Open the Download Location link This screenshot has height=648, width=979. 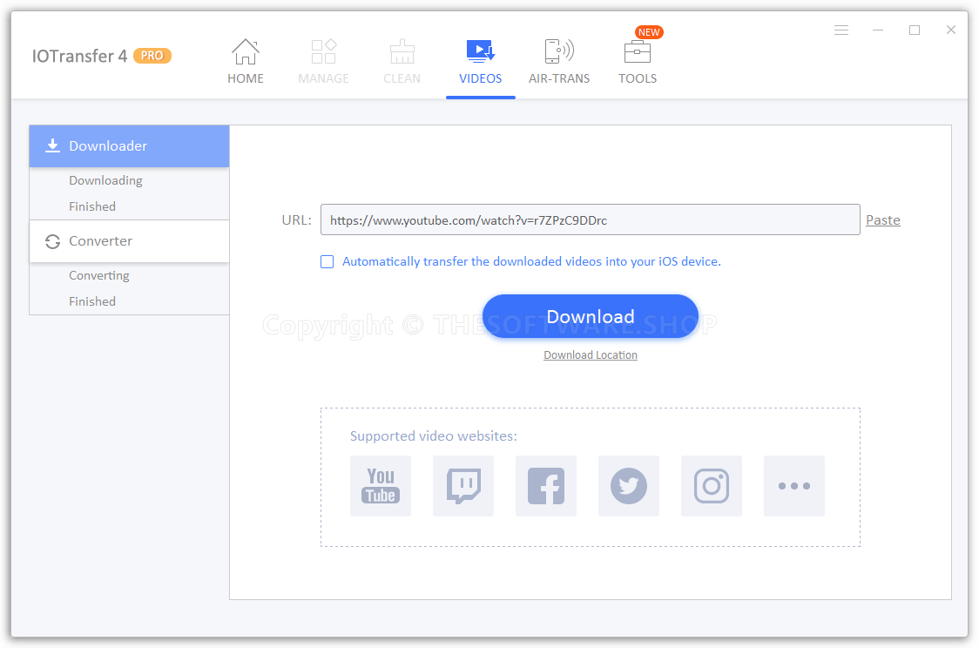pyautogui.click(x=590, y=355)
